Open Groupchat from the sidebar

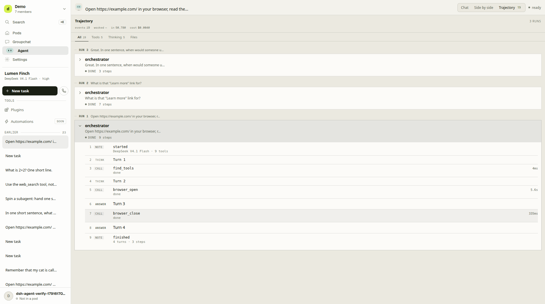pos(35,42)
